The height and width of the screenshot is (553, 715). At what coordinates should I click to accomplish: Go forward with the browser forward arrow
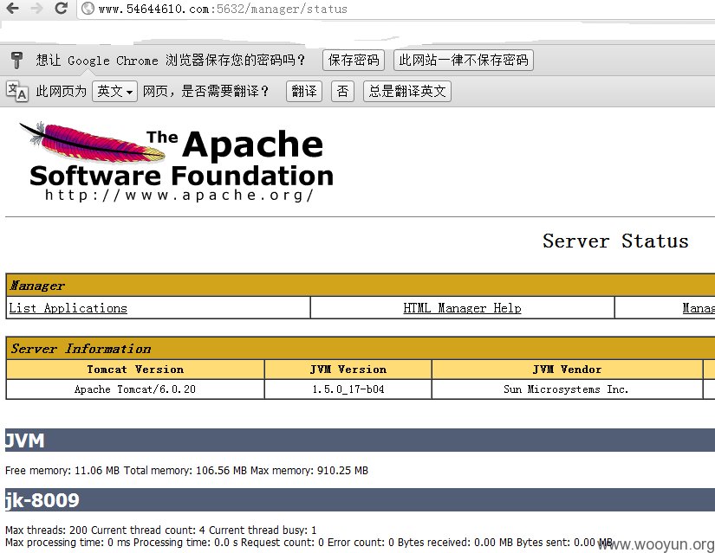[36, 8]
